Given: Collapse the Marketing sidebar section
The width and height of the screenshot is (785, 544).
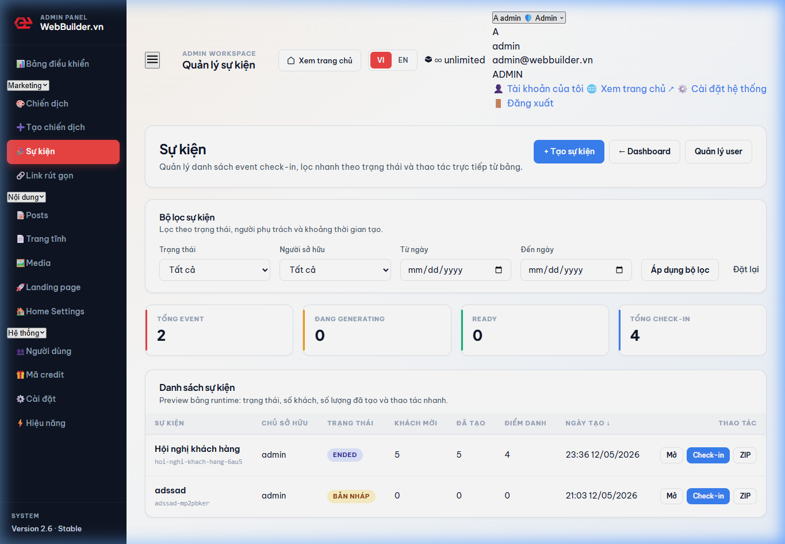Looking at the screenshot, I should coord(28,85).
